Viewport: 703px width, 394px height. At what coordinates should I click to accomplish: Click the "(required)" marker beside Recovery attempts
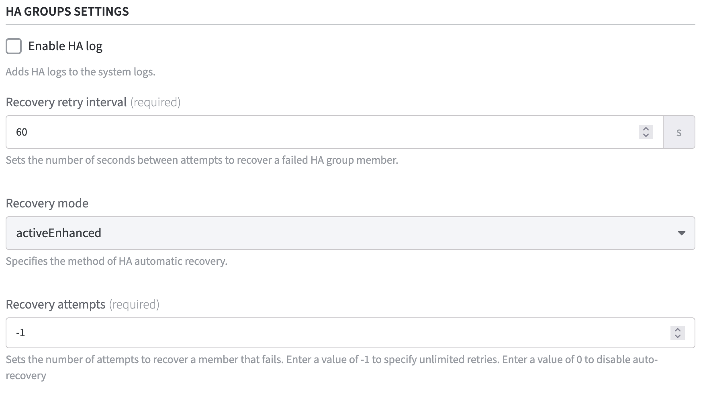(134, 305)
